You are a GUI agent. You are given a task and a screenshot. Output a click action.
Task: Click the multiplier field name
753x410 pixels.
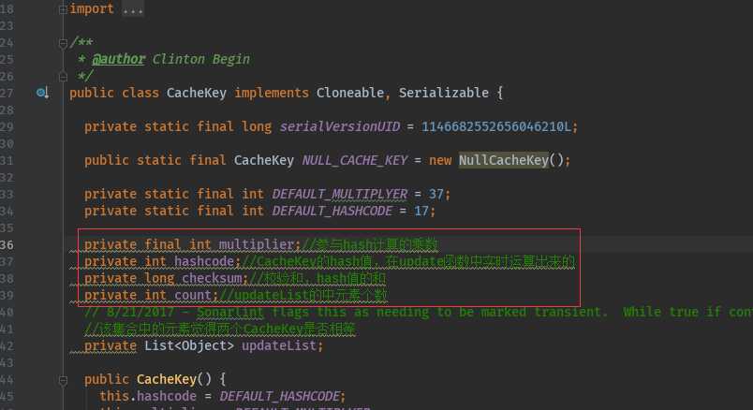point(257,245)
